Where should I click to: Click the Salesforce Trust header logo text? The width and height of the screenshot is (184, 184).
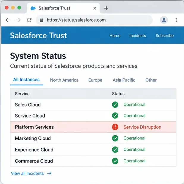(38, 35)
